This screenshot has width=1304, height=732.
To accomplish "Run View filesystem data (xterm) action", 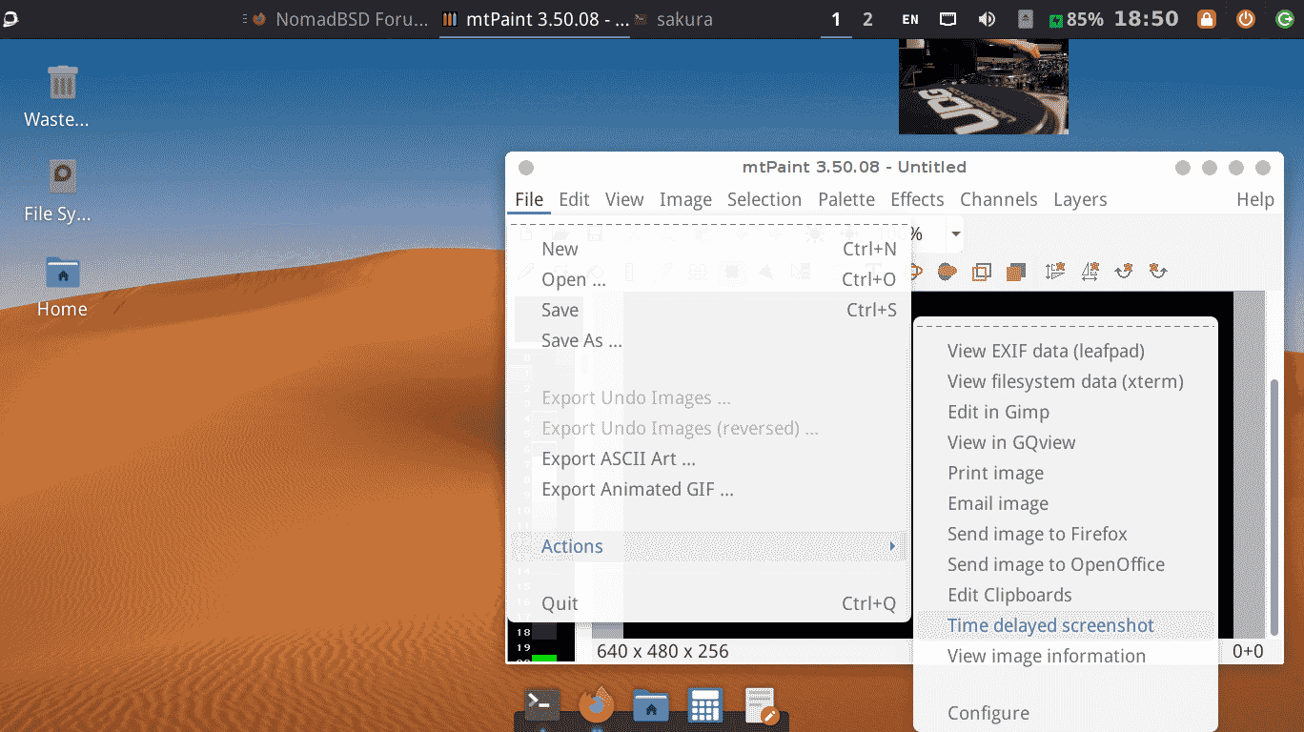I will 1066,381.
